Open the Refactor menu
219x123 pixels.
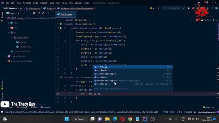click(44, 3)
